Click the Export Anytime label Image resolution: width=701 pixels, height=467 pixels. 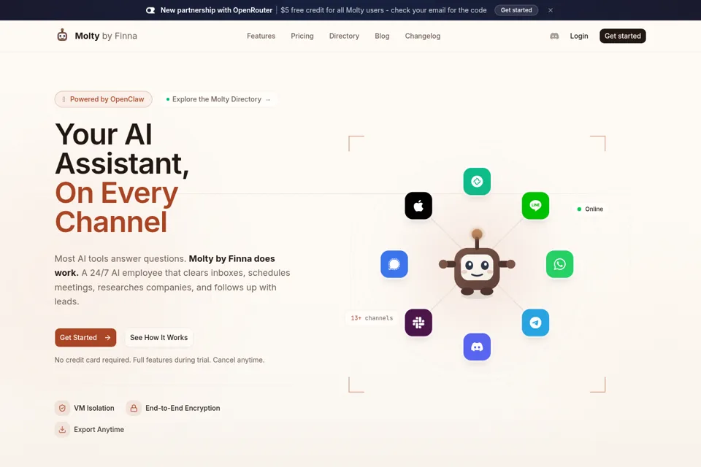tap(99, 430)
